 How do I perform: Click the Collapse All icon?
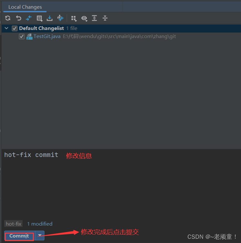click(105, 18)
